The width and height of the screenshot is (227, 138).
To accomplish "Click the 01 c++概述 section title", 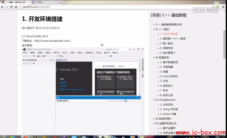I will (x=162, y=29).
